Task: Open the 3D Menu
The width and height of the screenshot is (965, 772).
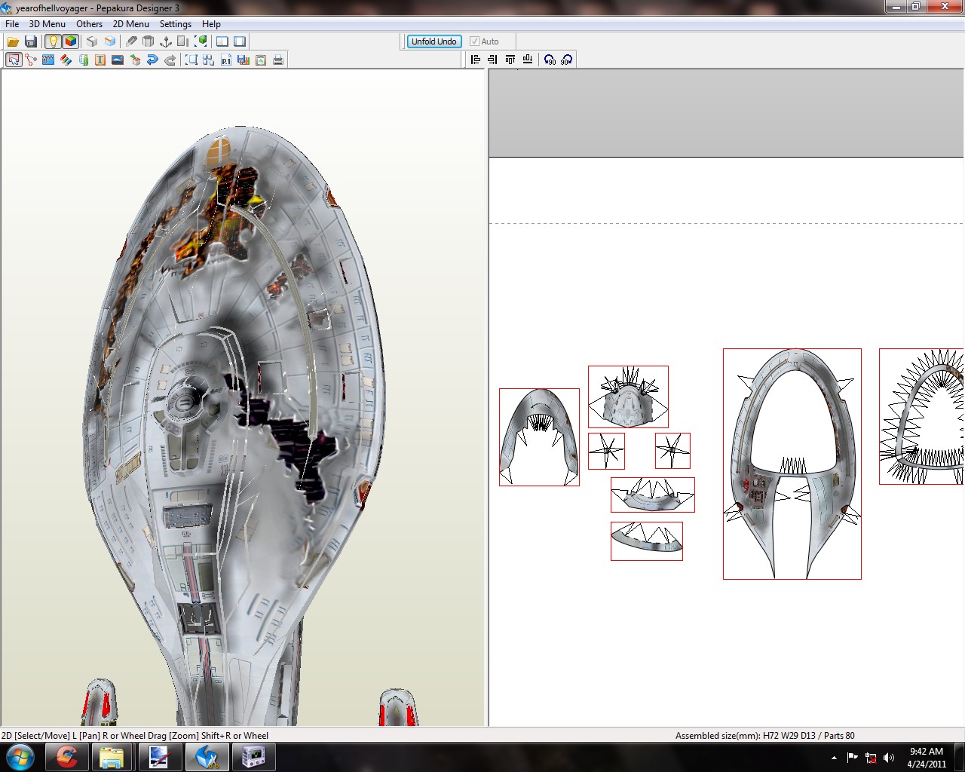Action: 47,24
